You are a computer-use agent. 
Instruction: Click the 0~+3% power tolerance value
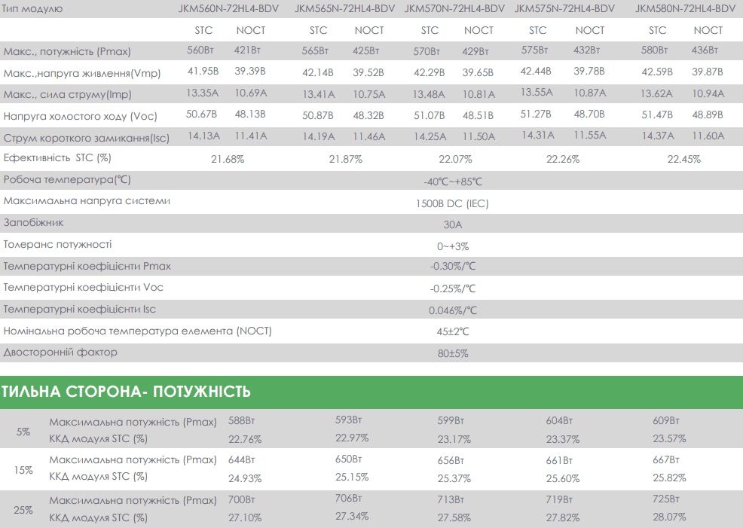[x=453, y=246]
